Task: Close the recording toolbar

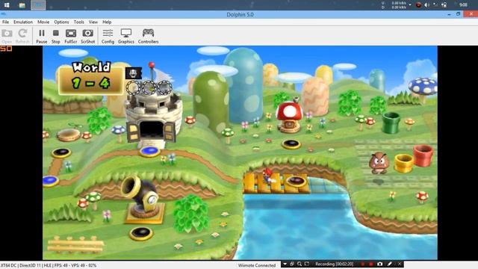Action: pyautogui.click(x=400, y=264)
